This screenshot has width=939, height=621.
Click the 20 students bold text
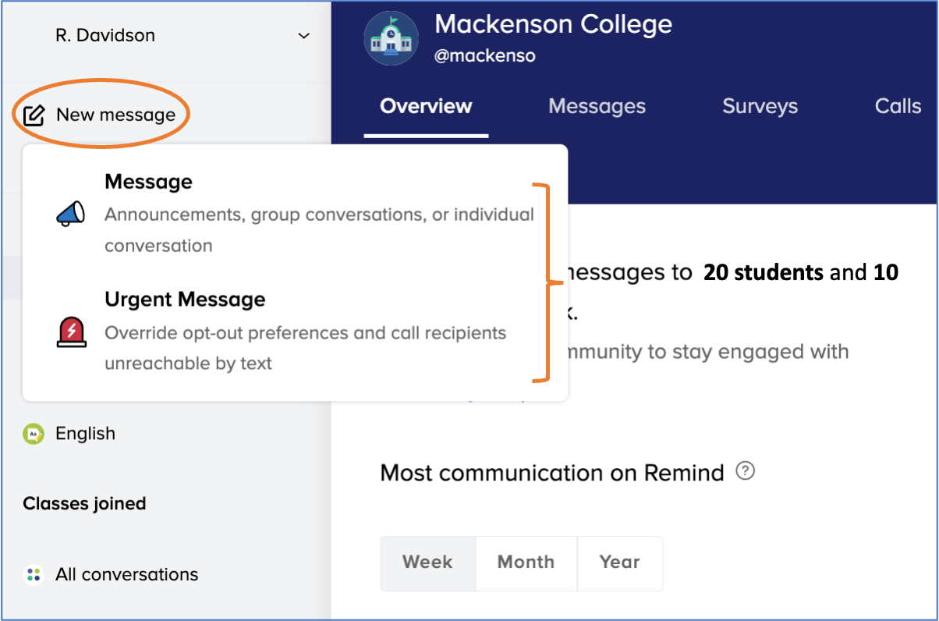[x=764, y=272]
